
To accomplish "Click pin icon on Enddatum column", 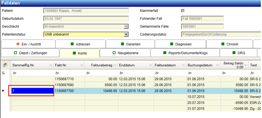I will tap(150, 66).
